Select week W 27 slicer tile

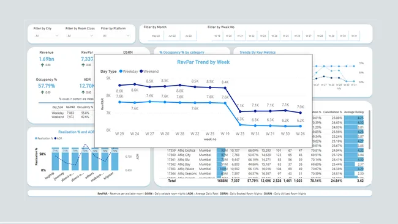click(x=309, y=35)
